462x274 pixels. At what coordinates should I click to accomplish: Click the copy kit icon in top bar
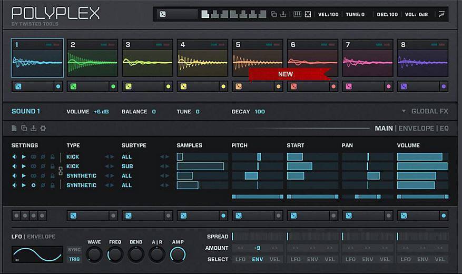click(x=273, y=14)
